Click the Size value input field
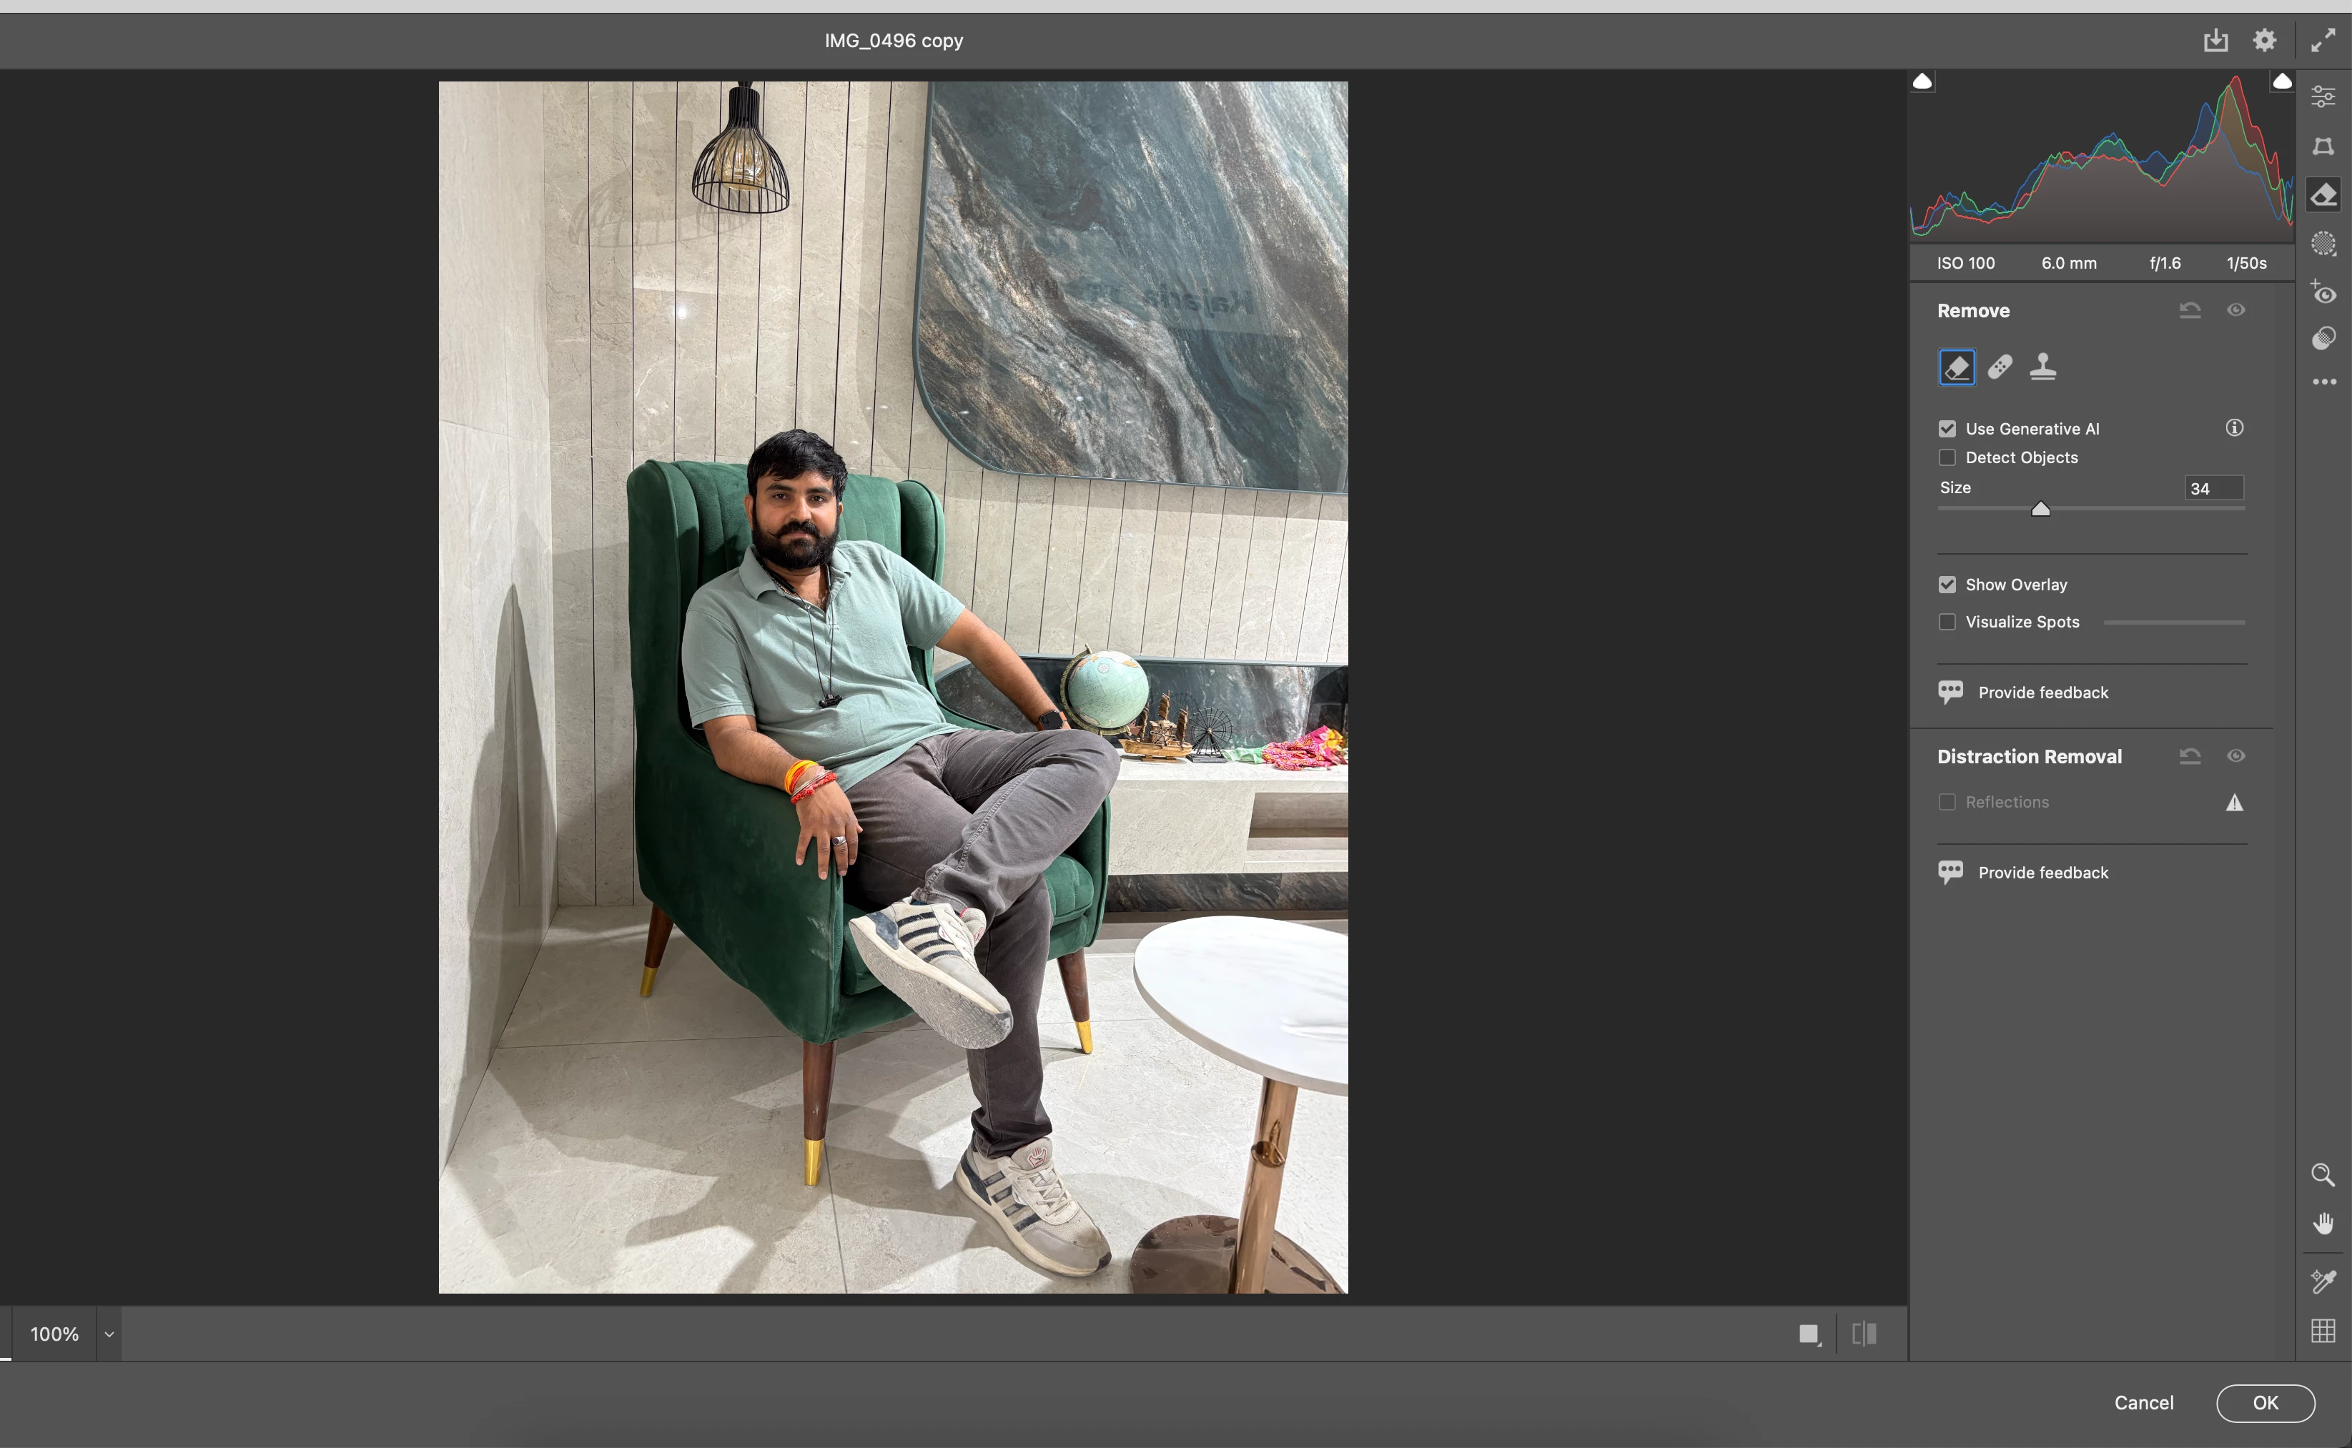The width and height of the screenshot is (2352, 1448). (2214, 488)
